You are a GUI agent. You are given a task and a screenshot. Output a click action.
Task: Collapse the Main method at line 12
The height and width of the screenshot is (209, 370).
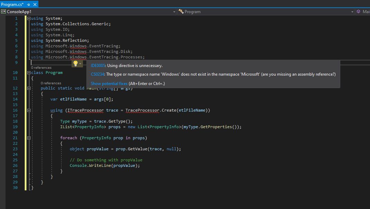pos(29,88)
